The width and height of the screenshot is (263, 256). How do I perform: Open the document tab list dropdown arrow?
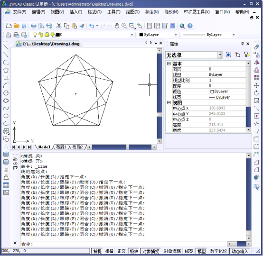(x=156, y=43)
